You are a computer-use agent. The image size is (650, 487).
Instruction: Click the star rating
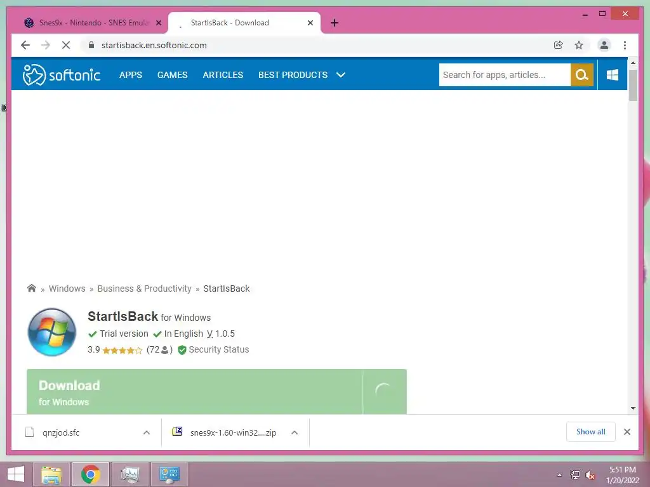click(123, 350)
